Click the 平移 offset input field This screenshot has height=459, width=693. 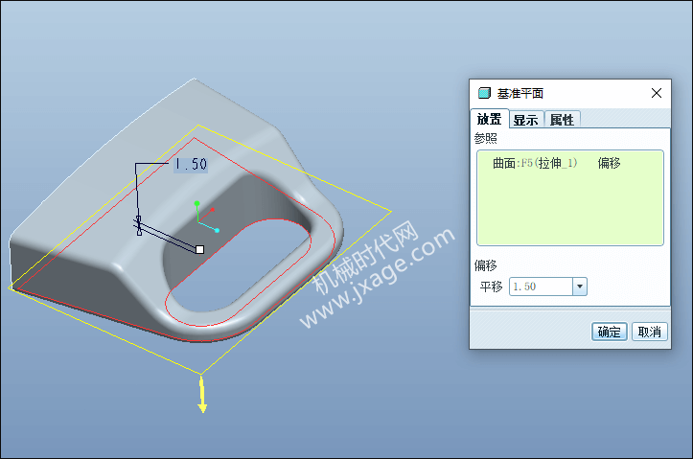click(541, 287)
